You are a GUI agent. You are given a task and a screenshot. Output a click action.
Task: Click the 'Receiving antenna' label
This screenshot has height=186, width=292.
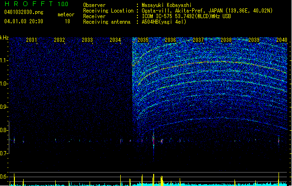click(107, 22)
